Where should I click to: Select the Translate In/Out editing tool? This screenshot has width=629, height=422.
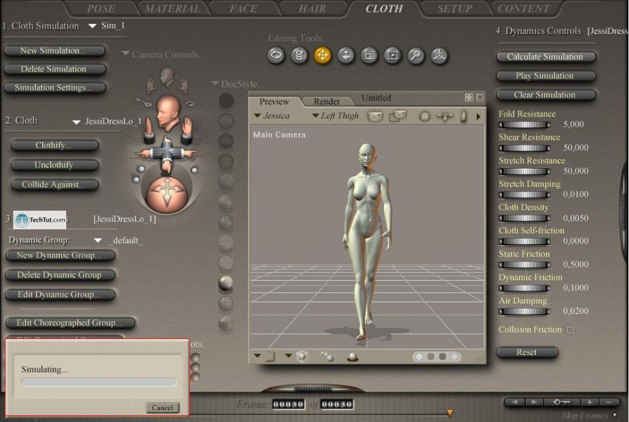[346, 55]
